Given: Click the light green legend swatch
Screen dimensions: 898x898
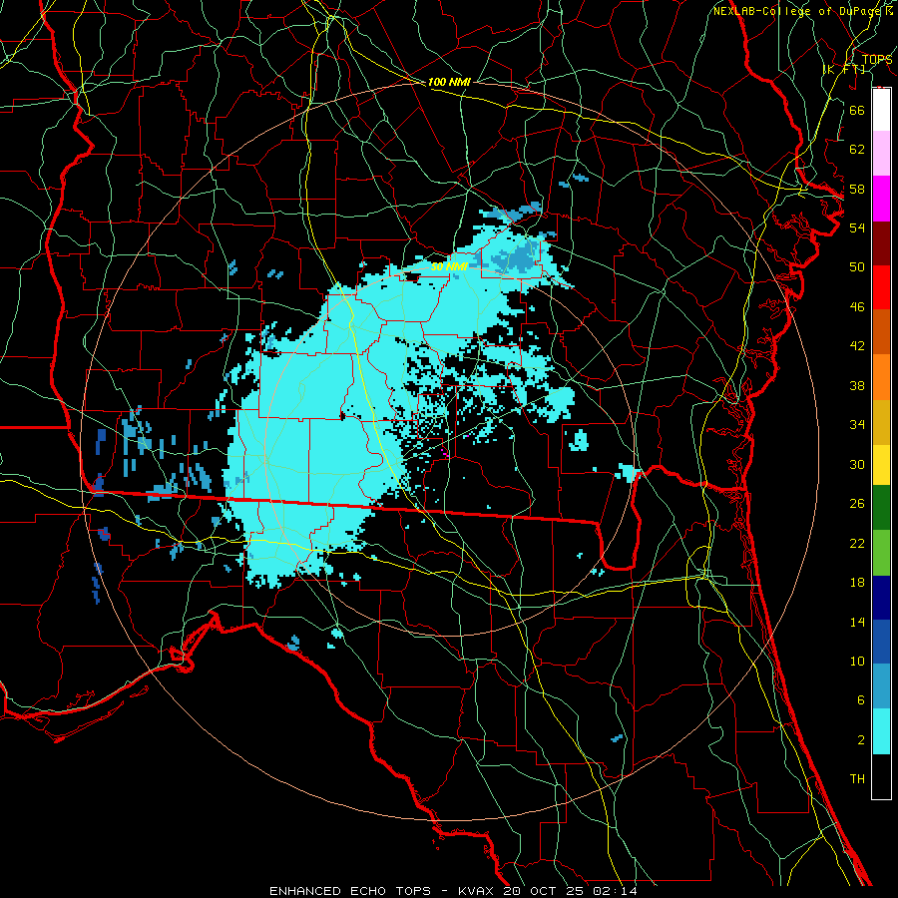Looking at the screenshot, I should (881, 553).
